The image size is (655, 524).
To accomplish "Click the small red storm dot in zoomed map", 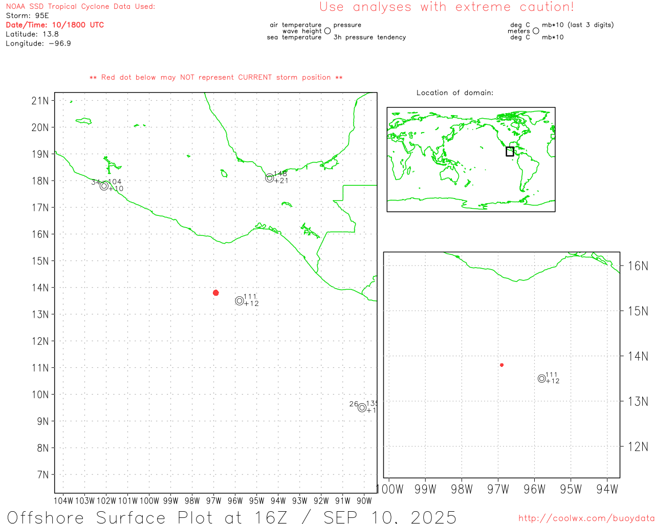I will tap(502, 365).
